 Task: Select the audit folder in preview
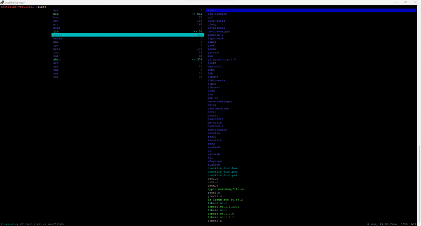[x=212, y=10]
